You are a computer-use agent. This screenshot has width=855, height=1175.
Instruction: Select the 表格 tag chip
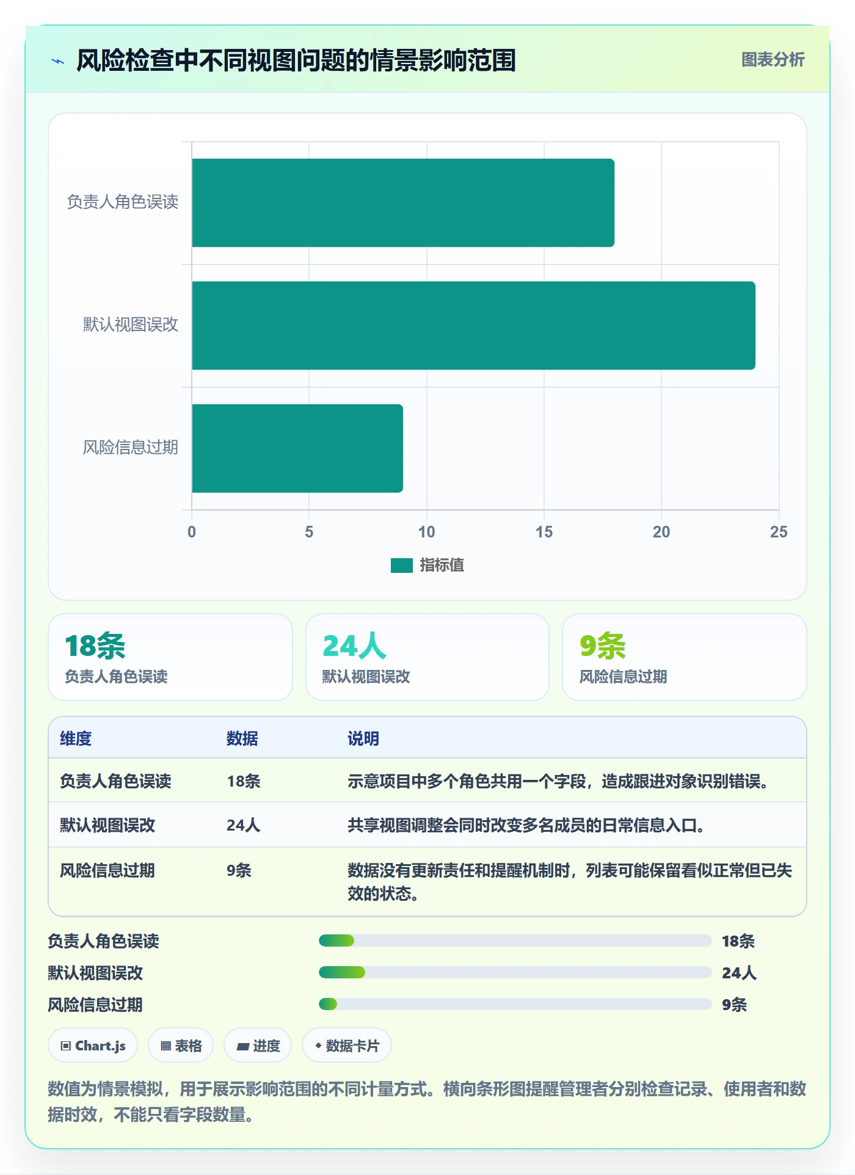(181, 1046)
